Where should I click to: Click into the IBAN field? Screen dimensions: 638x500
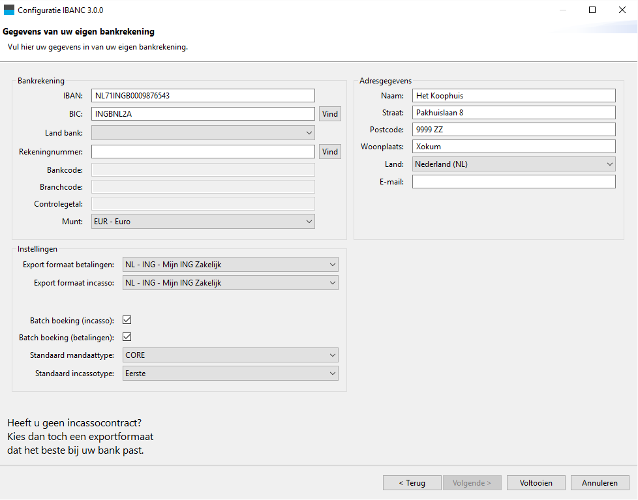pyautogui.click(x=203, y=96)
